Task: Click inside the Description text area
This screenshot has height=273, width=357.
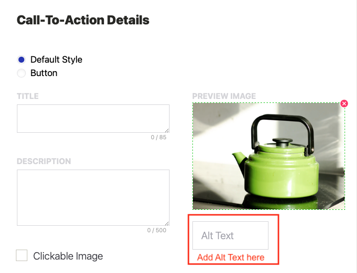Action: 93,197
